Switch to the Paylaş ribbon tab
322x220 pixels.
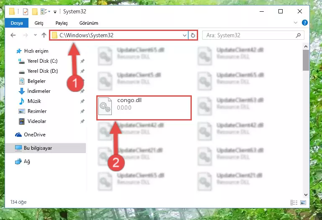(62, 23)
